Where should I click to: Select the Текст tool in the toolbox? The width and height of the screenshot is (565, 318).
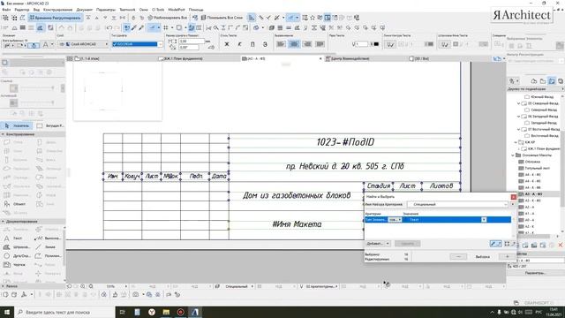pos(13,238)
